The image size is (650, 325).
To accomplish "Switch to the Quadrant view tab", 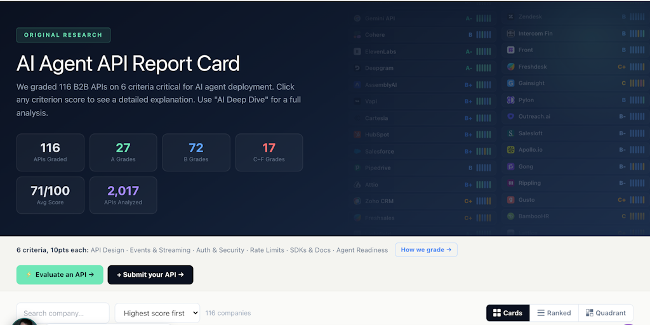I will click(606, 313).
